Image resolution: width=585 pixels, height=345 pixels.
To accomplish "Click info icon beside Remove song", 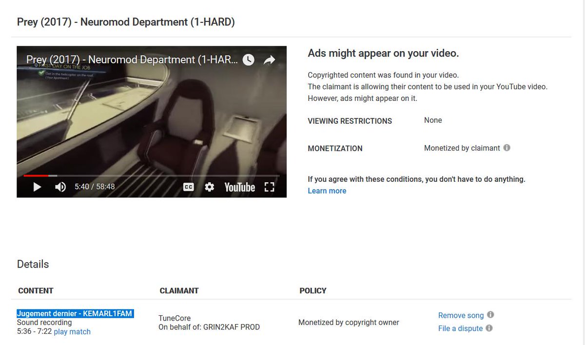I will click(490, 315).
